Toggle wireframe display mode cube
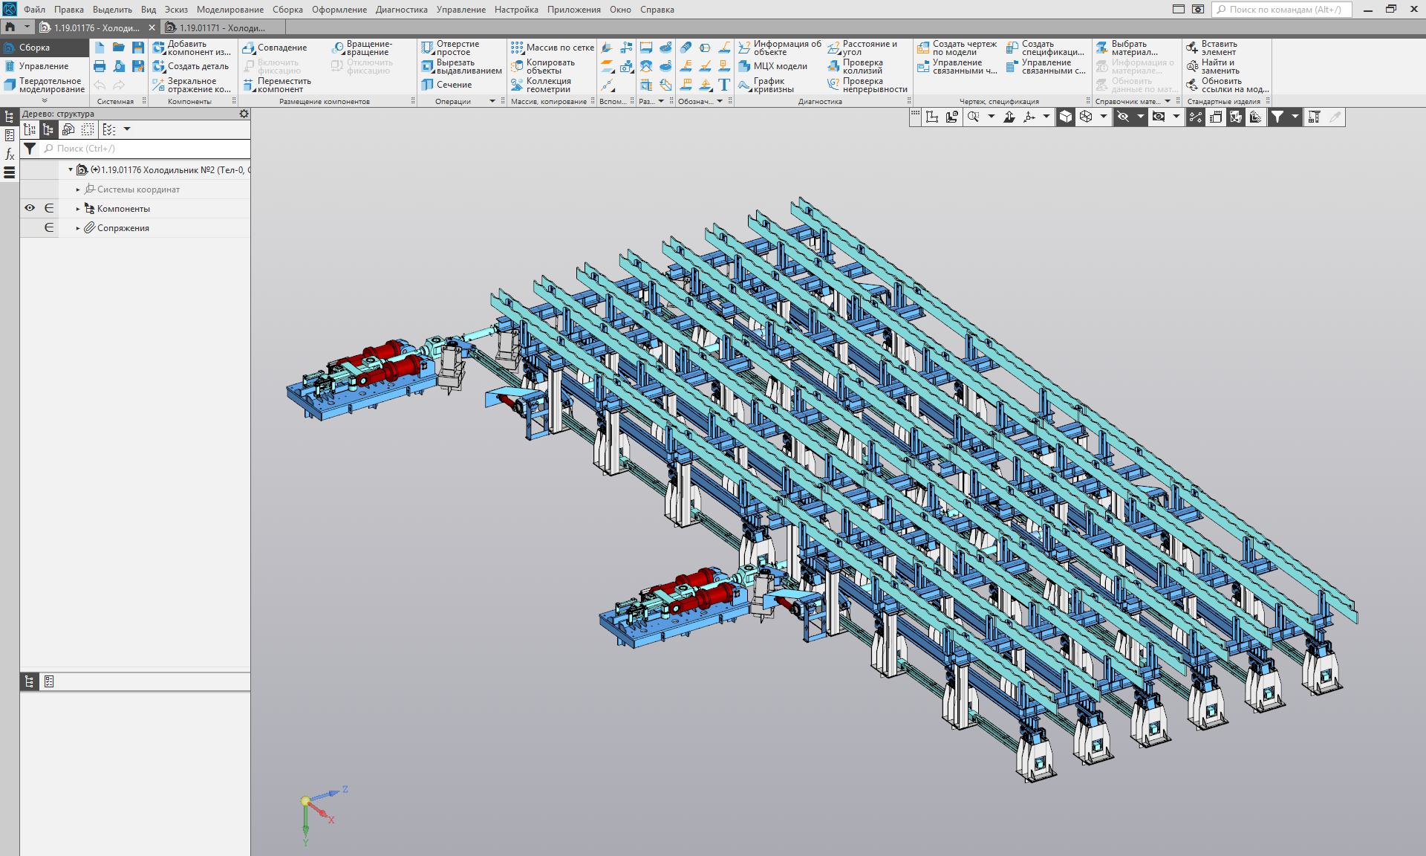Screen dimensions: 1426x856 1086,117
